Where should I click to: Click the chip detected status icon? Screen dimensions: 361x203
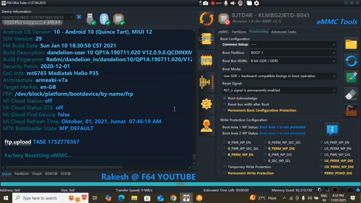point(118,19)
